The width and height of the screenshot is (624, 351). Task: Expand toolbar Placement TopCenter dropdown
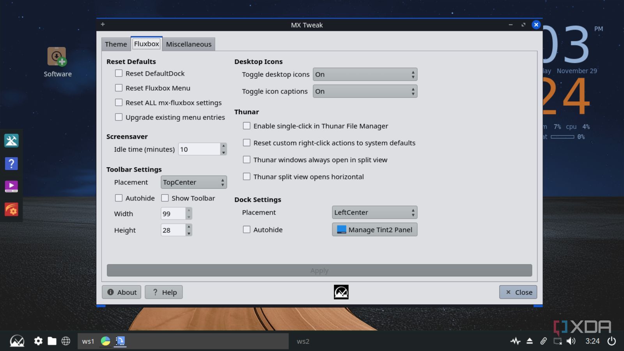(194, 182)
